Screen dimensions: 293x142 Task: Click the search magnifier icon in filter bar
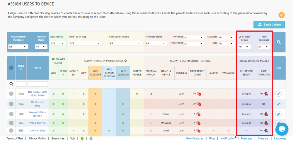pyautogui.click(x=279, y=42)
